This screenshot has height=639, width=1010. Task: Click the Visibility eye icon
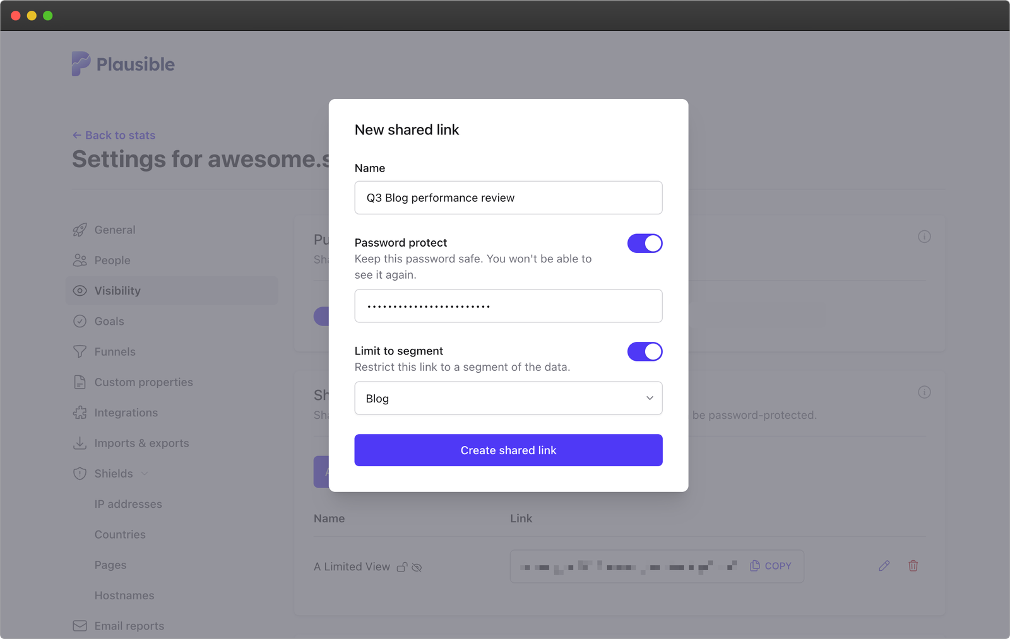[80, 291]
